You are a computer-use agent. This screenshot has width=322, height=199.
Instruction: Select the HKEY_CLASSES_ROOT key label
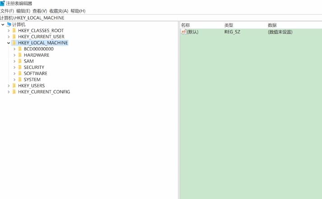41,31
